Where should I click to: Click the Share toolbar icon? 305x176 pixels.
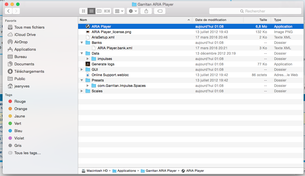pyautogui.click(x=146, y=11)
